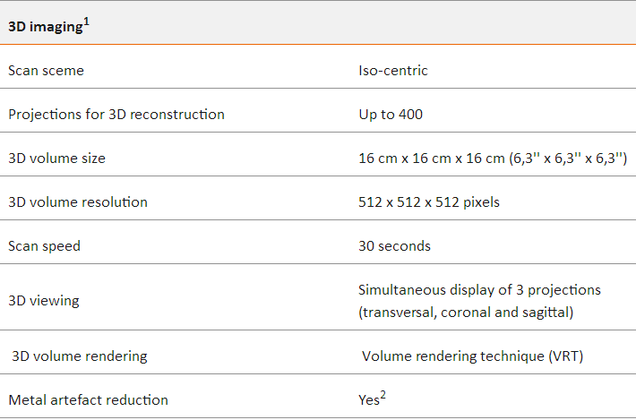Select the "Up to 400" value
Viewport: 636px width, 420px height.
coord(391,115)
